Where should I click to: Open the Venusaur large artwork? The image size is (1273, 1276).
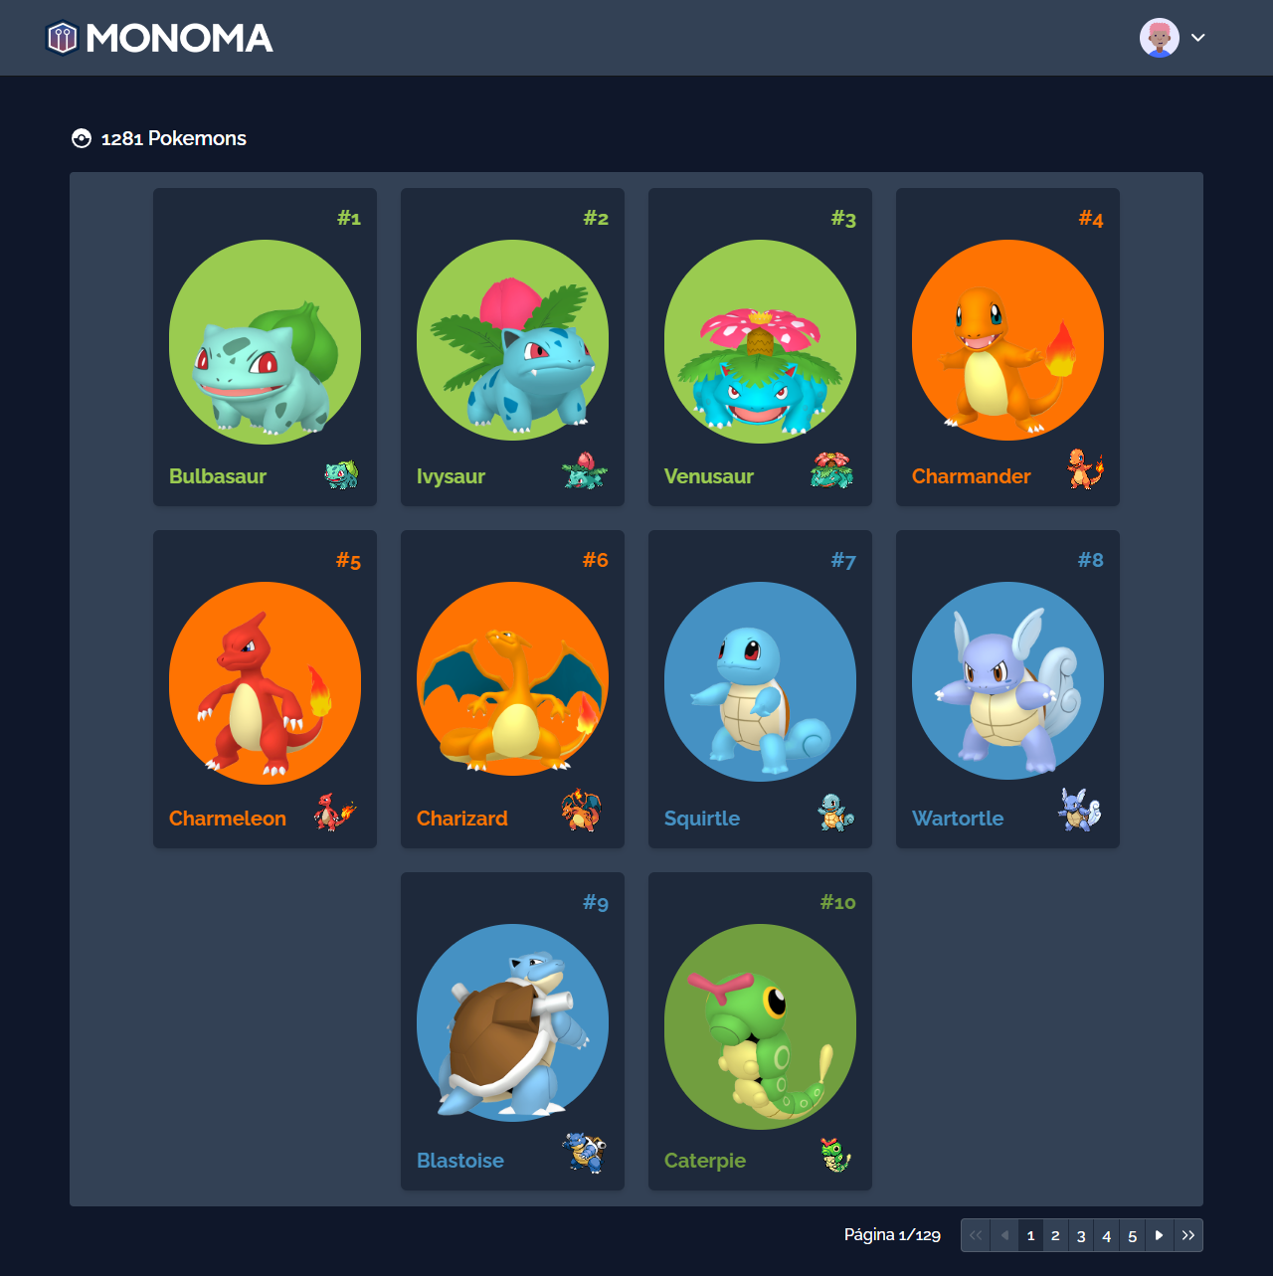tap(760, 341)
